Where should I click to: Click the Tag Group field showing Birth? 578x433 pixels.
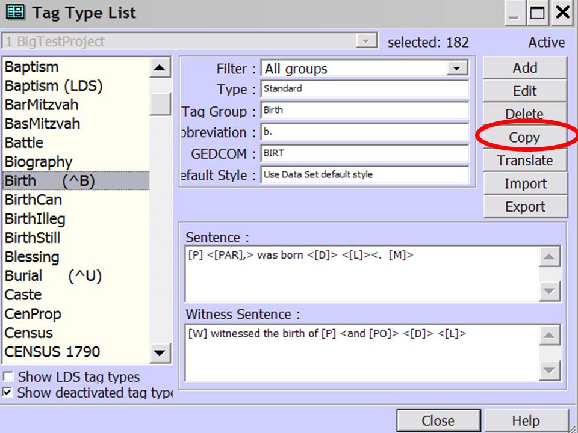(365, 110)
